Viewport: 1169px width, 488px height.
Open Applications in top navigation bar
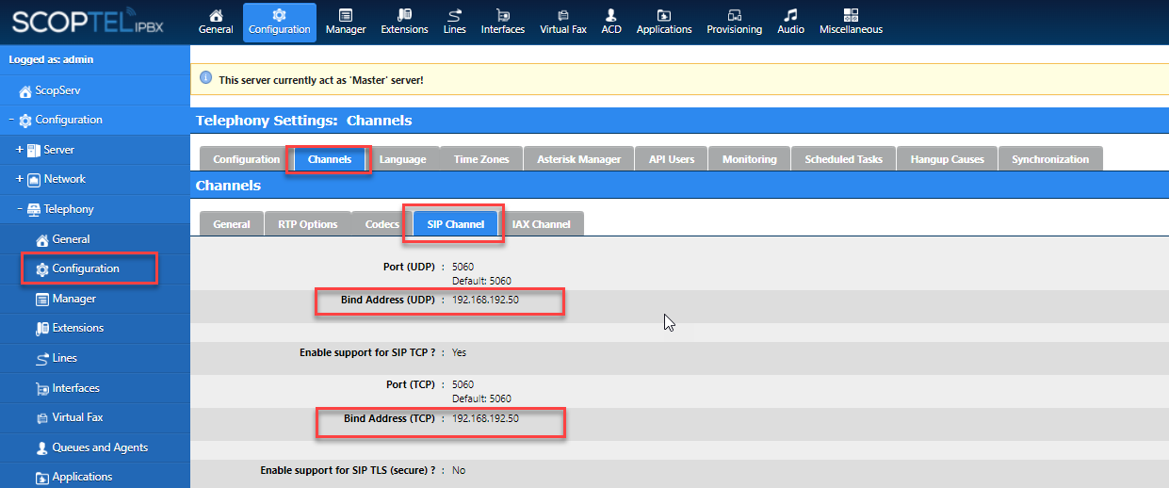(x=664, y=22)
